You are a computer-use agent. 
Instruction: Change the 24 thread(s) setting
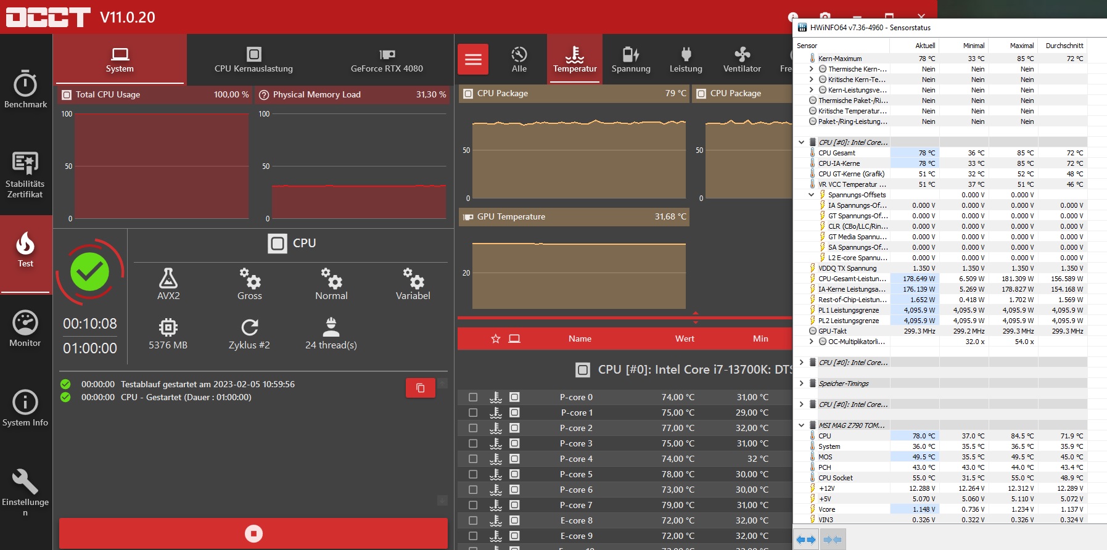coord(331,334)
